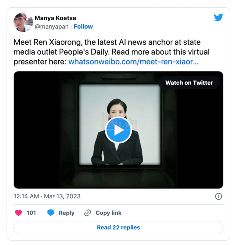Click the blue reply speech bubble icon

pyautogui.click(x=51, y=213)
